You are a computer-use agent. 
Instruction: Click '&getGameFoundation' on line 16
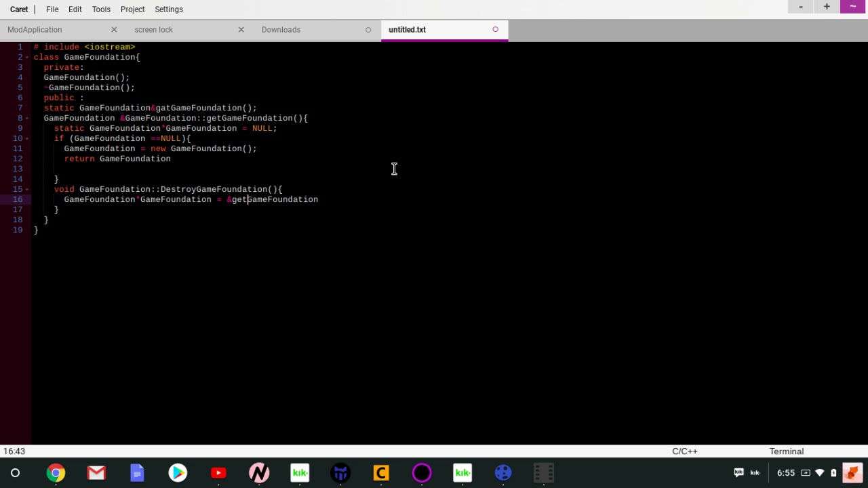point(272,199)
